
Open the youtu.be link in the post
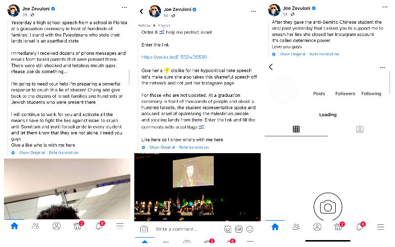point(174,57)
